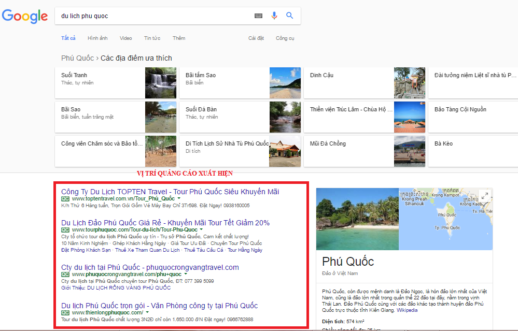Open Di Tích Lịch Sử Nhà Tù Phú Quốc card
The image size is (518, 331).
coord(240,151)
